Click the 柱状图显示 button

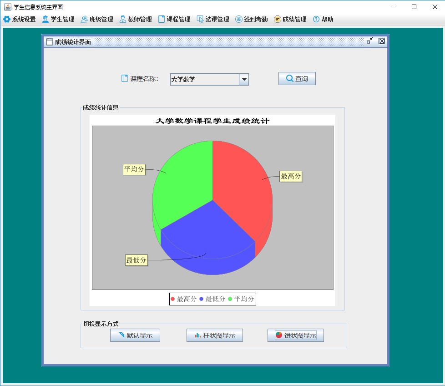[215, 335]
